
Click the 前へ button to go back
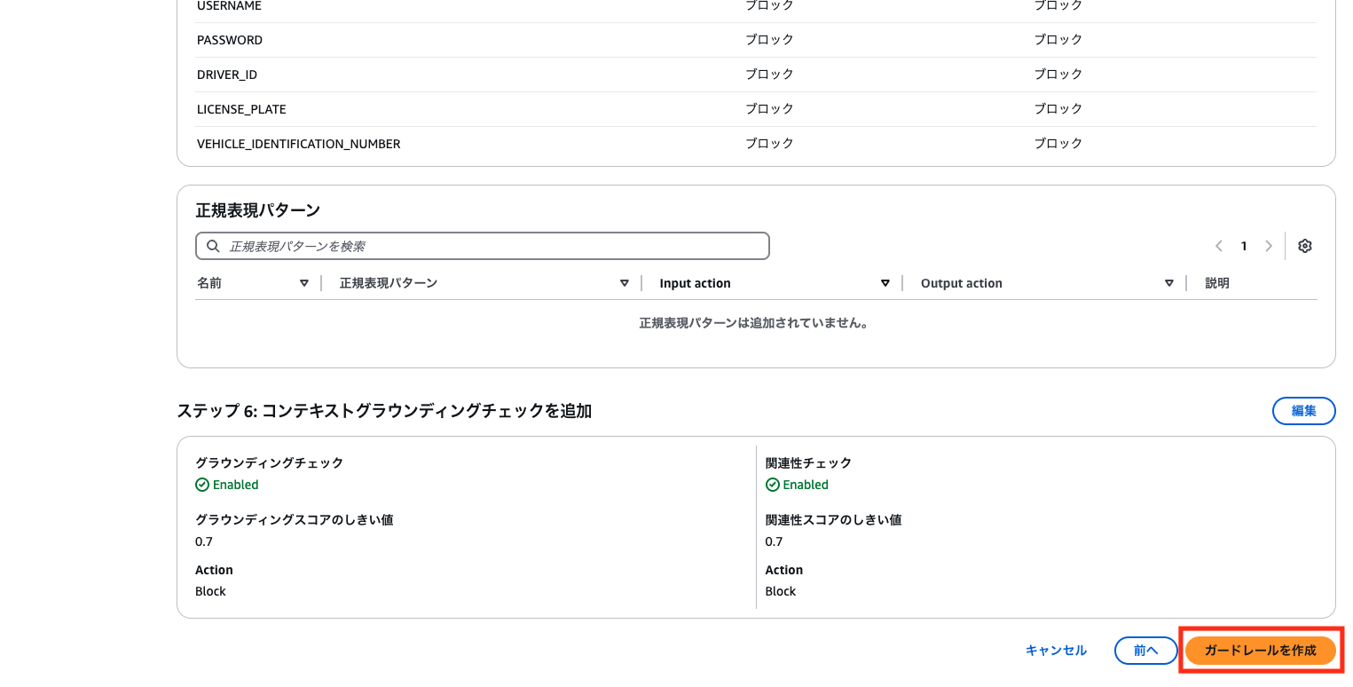1145,650
